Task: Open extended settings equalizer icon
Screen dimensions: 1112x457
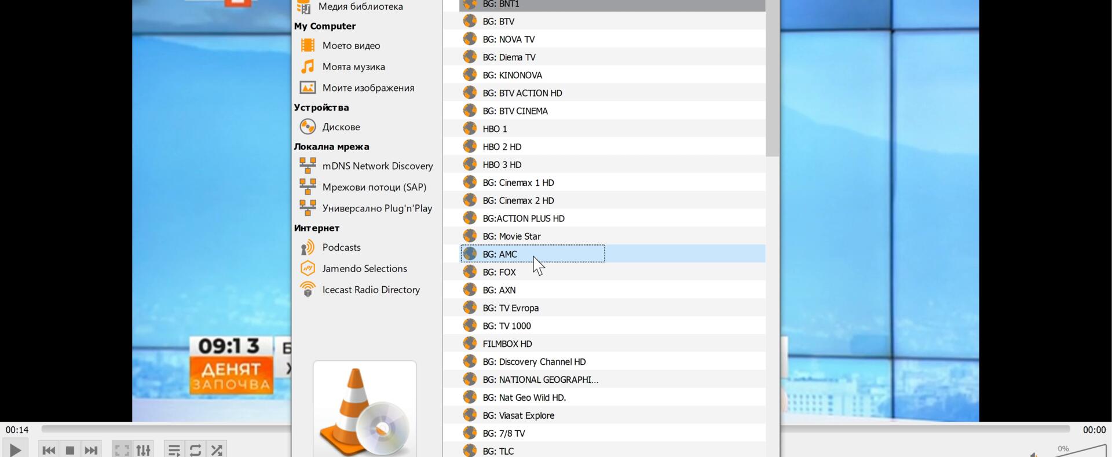Action: [x=143, y=450]
